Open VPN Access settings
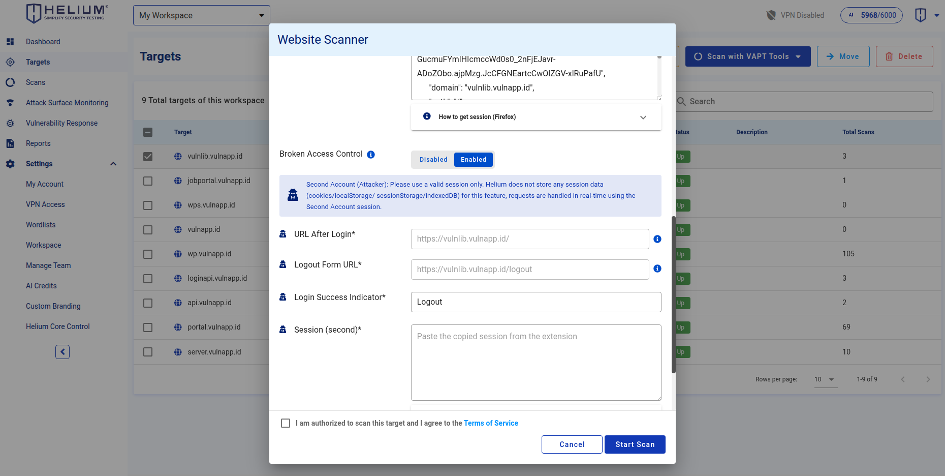This screenshot has height=476, width=945. 45,204
